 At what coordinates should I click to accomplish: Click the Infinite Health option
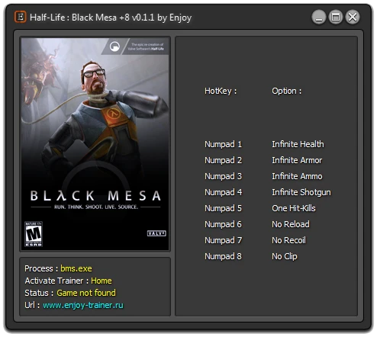298,144
